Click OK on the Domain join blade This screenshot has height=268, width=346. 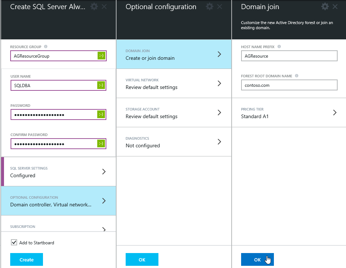pos(257,260)
